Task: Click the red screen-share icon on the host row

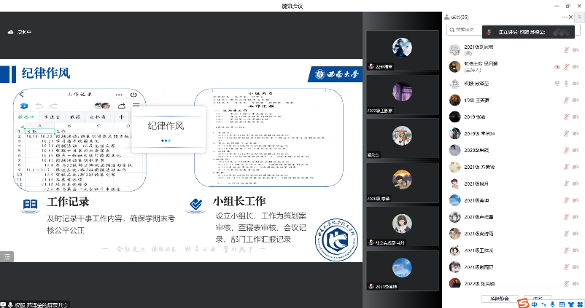Action: (x=557, y=66)
